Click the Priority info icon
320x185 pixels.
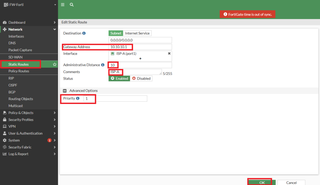point(78,98)
